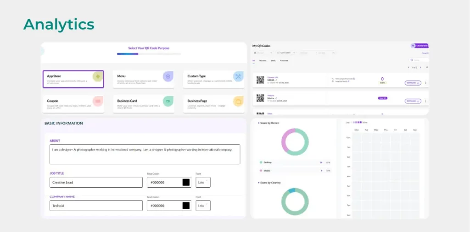Open more options for first QR code

click(425, 83)
